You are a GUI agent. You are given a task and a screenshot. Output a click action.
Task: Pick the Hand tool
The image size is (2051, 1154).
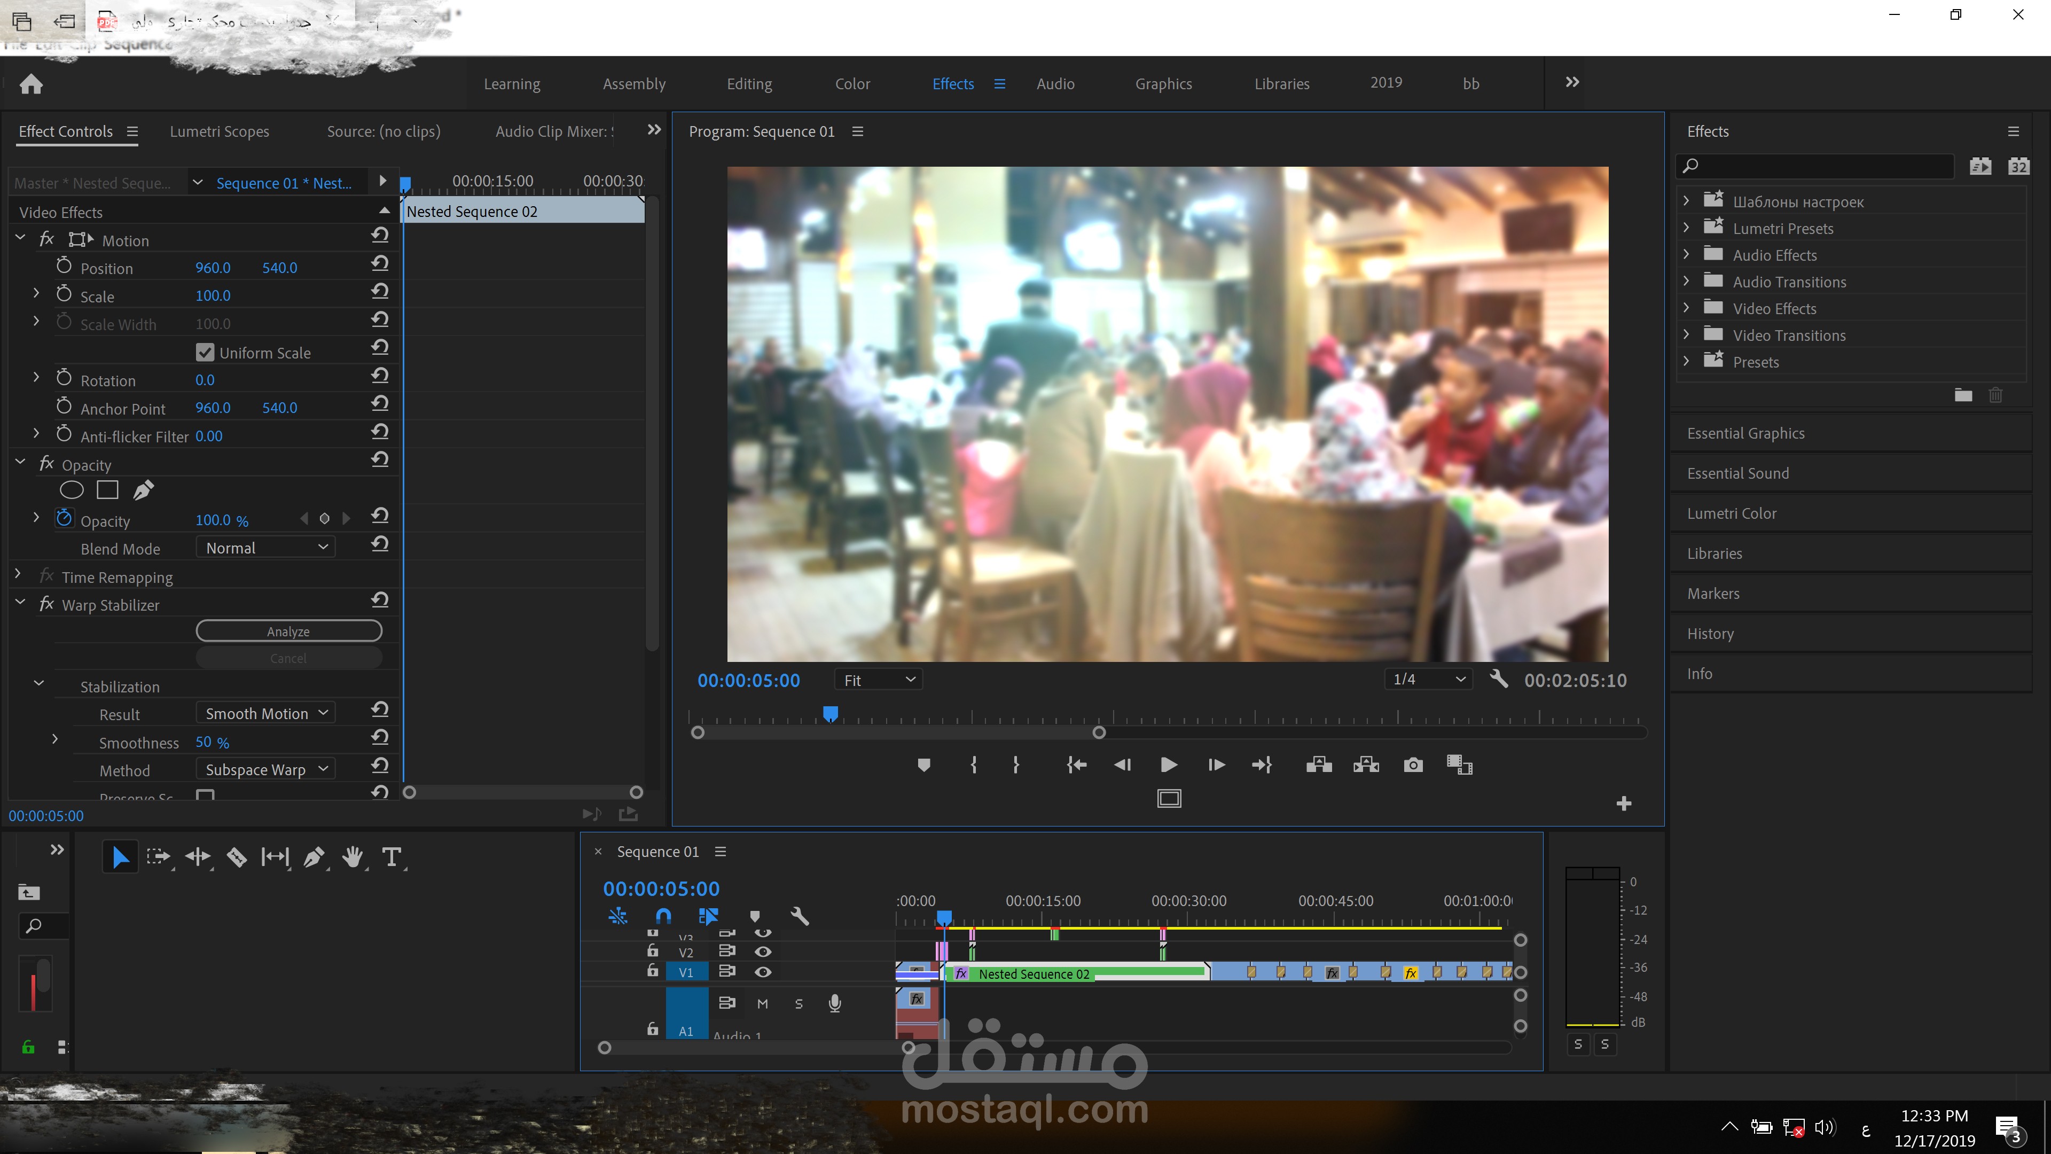click(353, 857)
